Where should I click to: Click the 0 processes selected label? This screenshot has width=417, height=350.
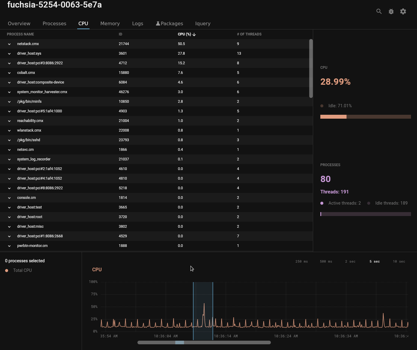click(25, 261)
